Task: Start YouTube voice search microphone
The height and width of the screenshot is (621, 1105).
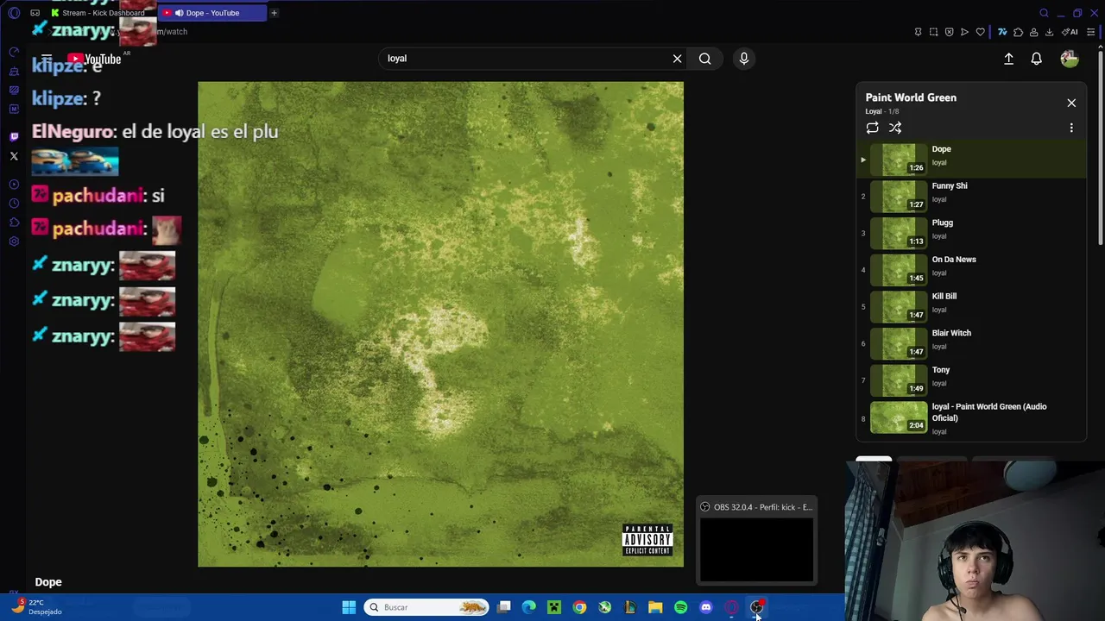Action: (744, 59)
